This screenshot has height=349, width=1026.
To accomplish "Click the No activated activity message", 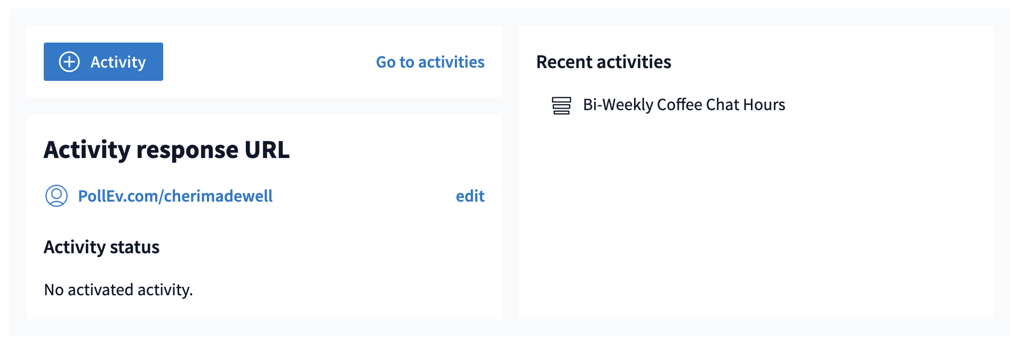I will (118, 290).
